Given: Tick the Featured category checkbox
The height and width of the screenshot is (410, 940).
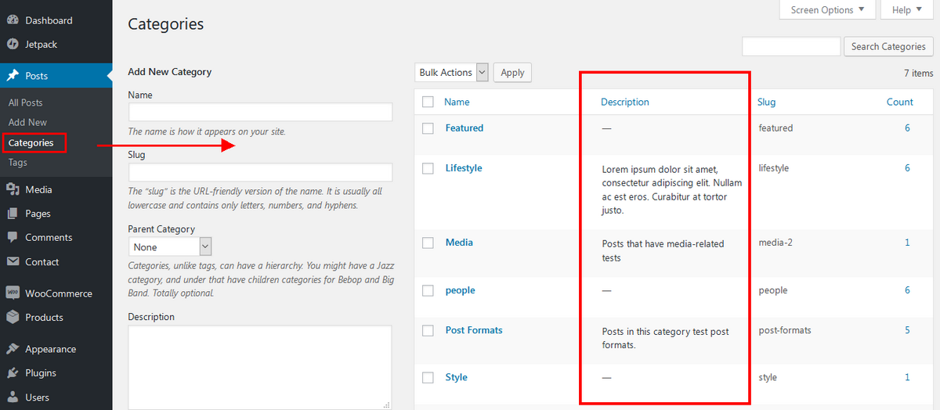Looking at the screenshot, I should [428, 128].
